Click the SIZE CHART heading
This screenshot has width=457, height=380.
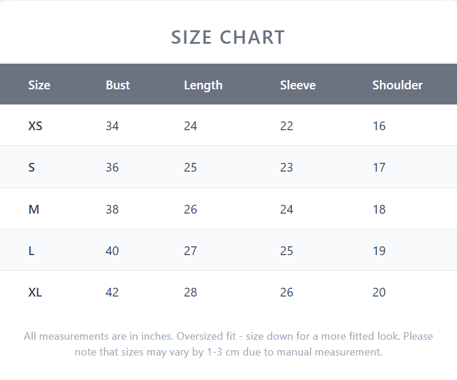click(x=228, y=37)
